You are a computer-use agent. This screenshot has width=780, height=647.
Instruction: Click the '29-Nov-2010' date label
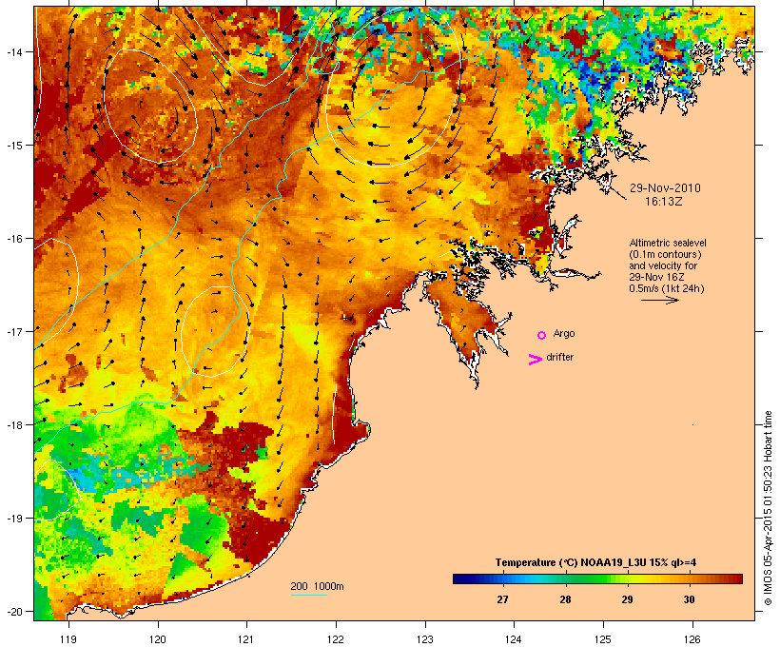pos(665,188)
